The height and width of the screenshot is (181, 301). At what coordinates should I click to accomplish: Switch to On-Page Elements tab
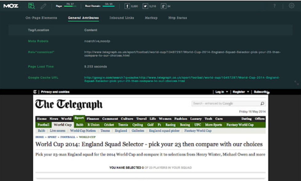(41, 18)
